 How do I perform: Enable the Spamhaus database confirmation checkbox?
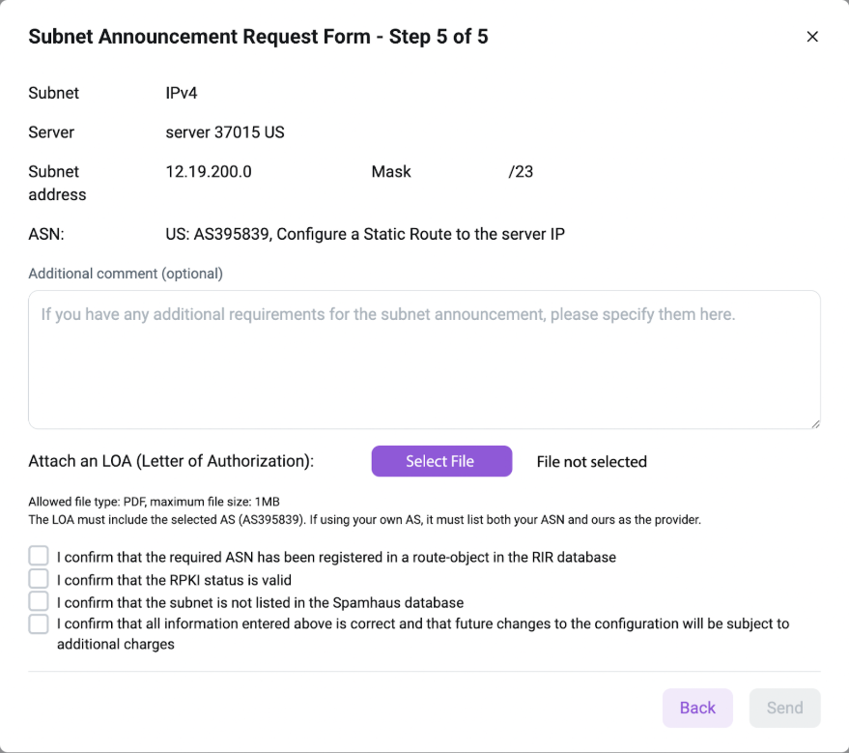click(x=39, y=601)
